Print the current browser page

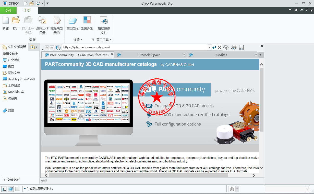[234, 47]
